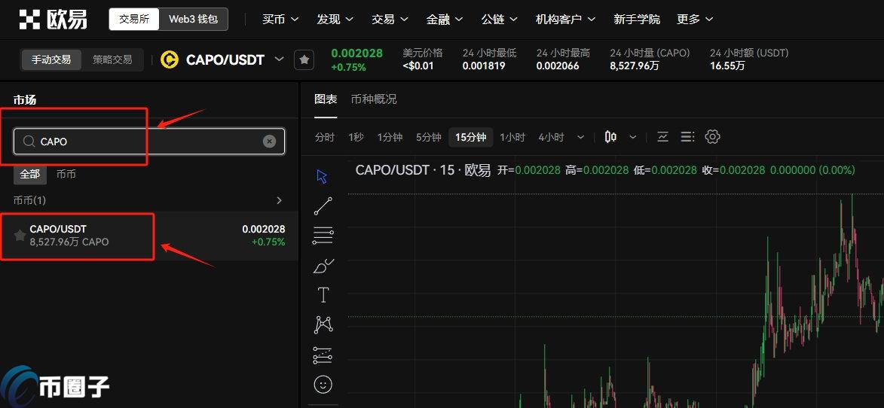Click the 24 小时最高 value 0.002066
The height and width of the screenshot is (408, 884).
(x=558, y=65)
